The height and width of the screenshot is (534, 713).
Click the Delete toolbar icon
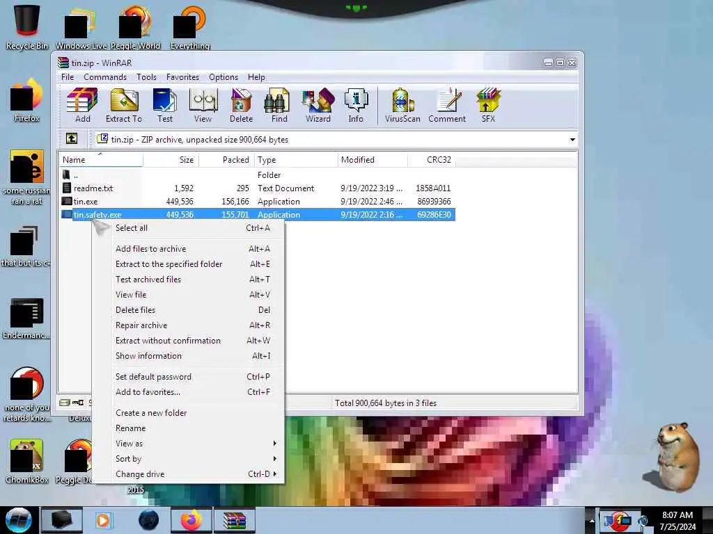pos(241,106)
